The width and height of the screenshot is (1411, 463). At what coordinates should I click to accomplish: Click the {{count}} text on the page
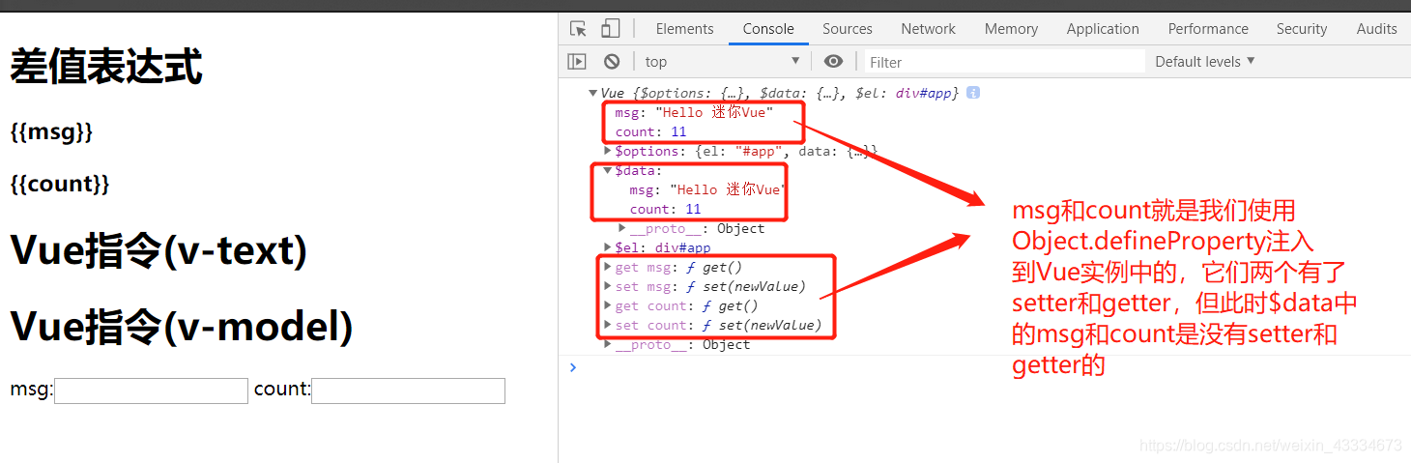(60, 183)
